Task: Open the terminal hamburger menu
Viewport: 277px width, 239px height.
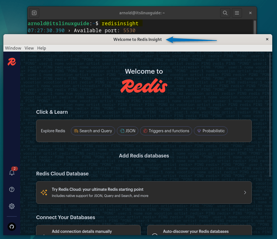Action: (237, 13)
